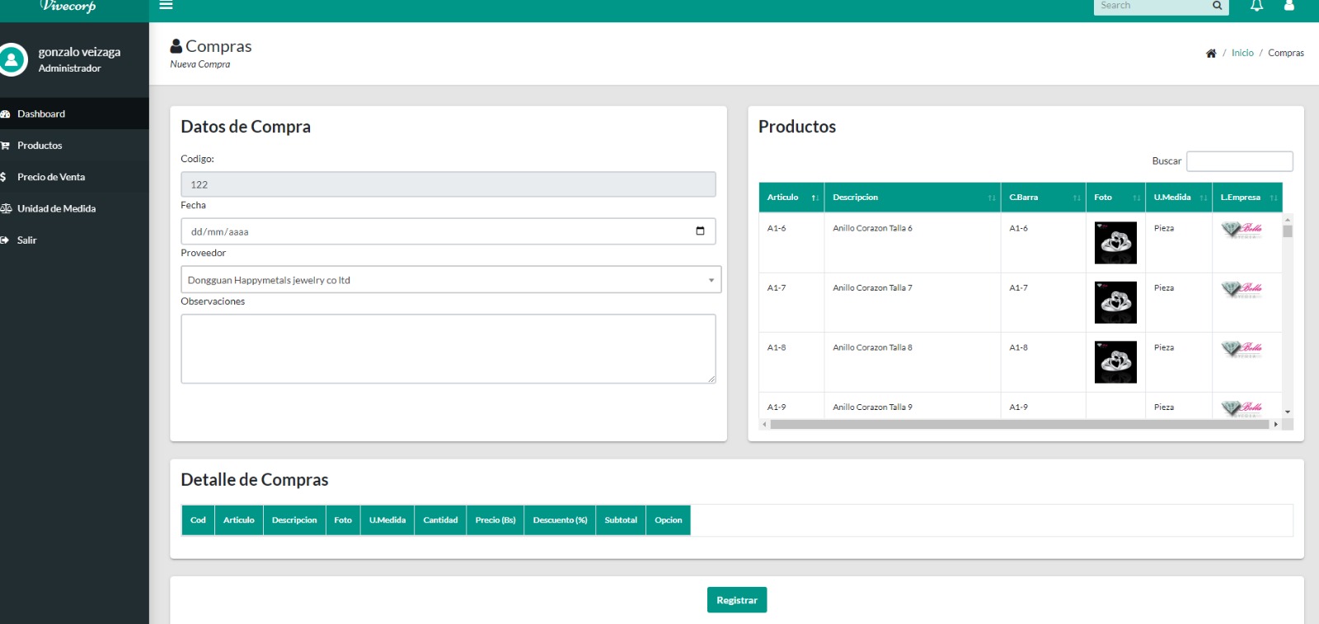Click the search magnifier icon
The height and width of the screenshot is (624, 1319).
tap(1217, 6)
